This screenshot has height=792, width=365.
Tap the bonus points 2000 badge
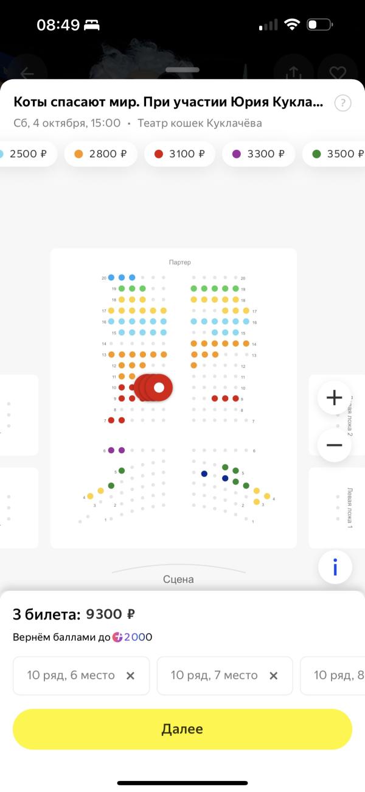tap(132, 637)
